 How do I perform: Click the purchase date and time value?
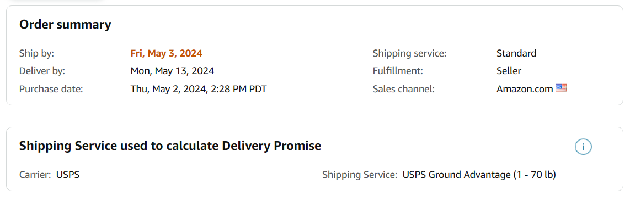tap(199, 89)
